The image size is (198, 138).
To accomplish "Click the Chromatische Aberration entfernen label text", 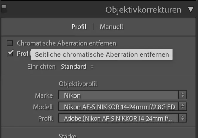I will [x=66, y=43].
